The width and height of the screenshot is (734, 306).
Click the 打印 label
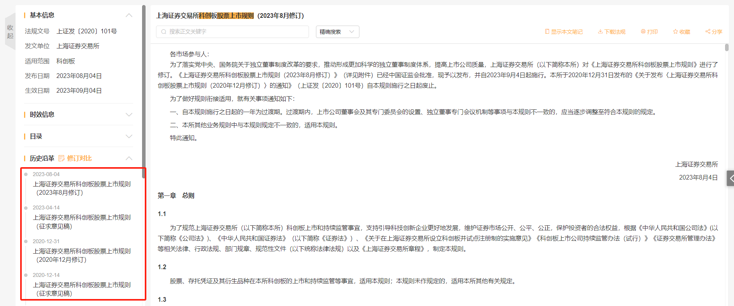652,32
